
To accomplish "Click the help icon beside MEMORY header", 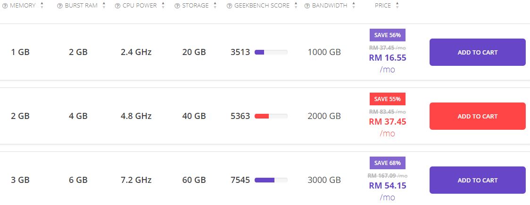I will click(x=5, y=6).
